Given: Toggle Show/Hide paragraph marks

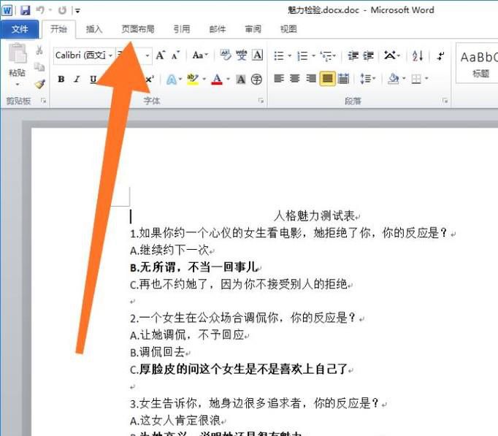Looking at the screenshot, I should coord(441,56).
